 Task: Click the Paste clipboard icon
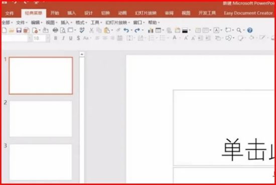pyautogui.click(x=107, y=30)
